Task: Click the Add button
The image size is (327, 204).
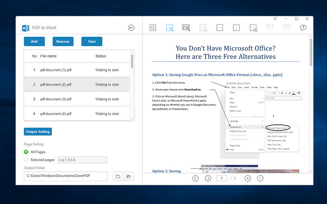Action: click(34, 42)
